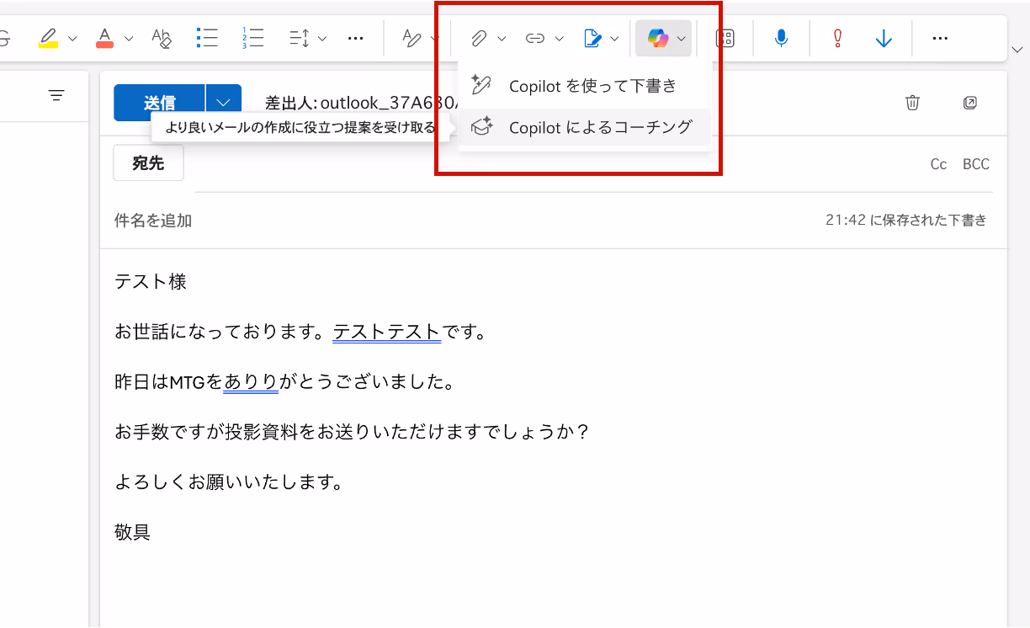The height and width of the screenshot is (628, 1030).
Task: Insert a numbered list
Action: click(252, 38)
